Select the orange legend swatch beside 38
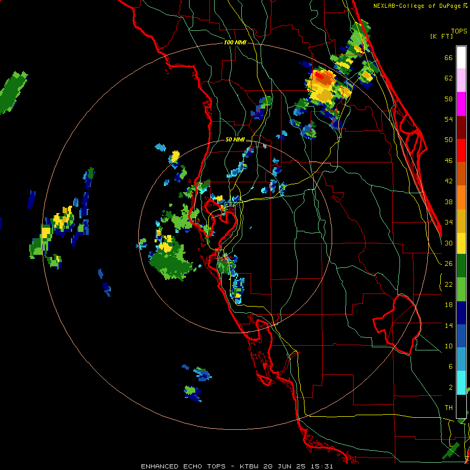Viewport: 470px width, 470px height. (x=461, y=197)
